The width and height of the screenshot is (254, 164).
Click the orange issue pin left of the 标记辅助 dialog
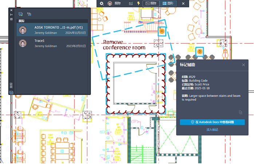(x=199, y=52)
